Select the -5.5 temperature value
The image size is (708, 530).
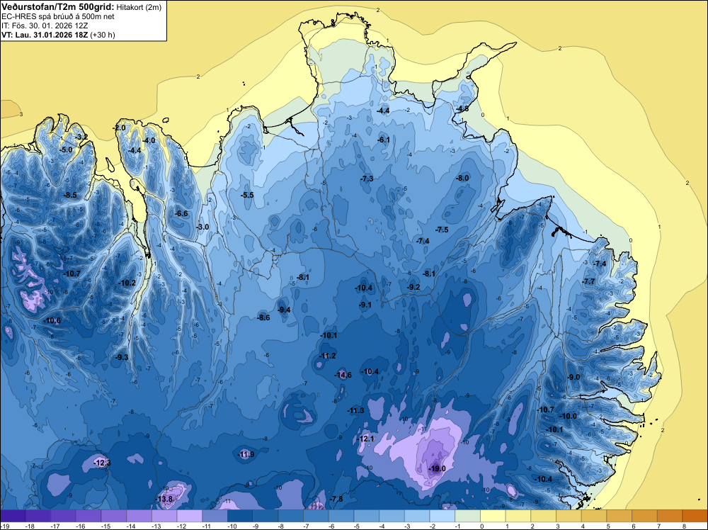pos(247,195)
